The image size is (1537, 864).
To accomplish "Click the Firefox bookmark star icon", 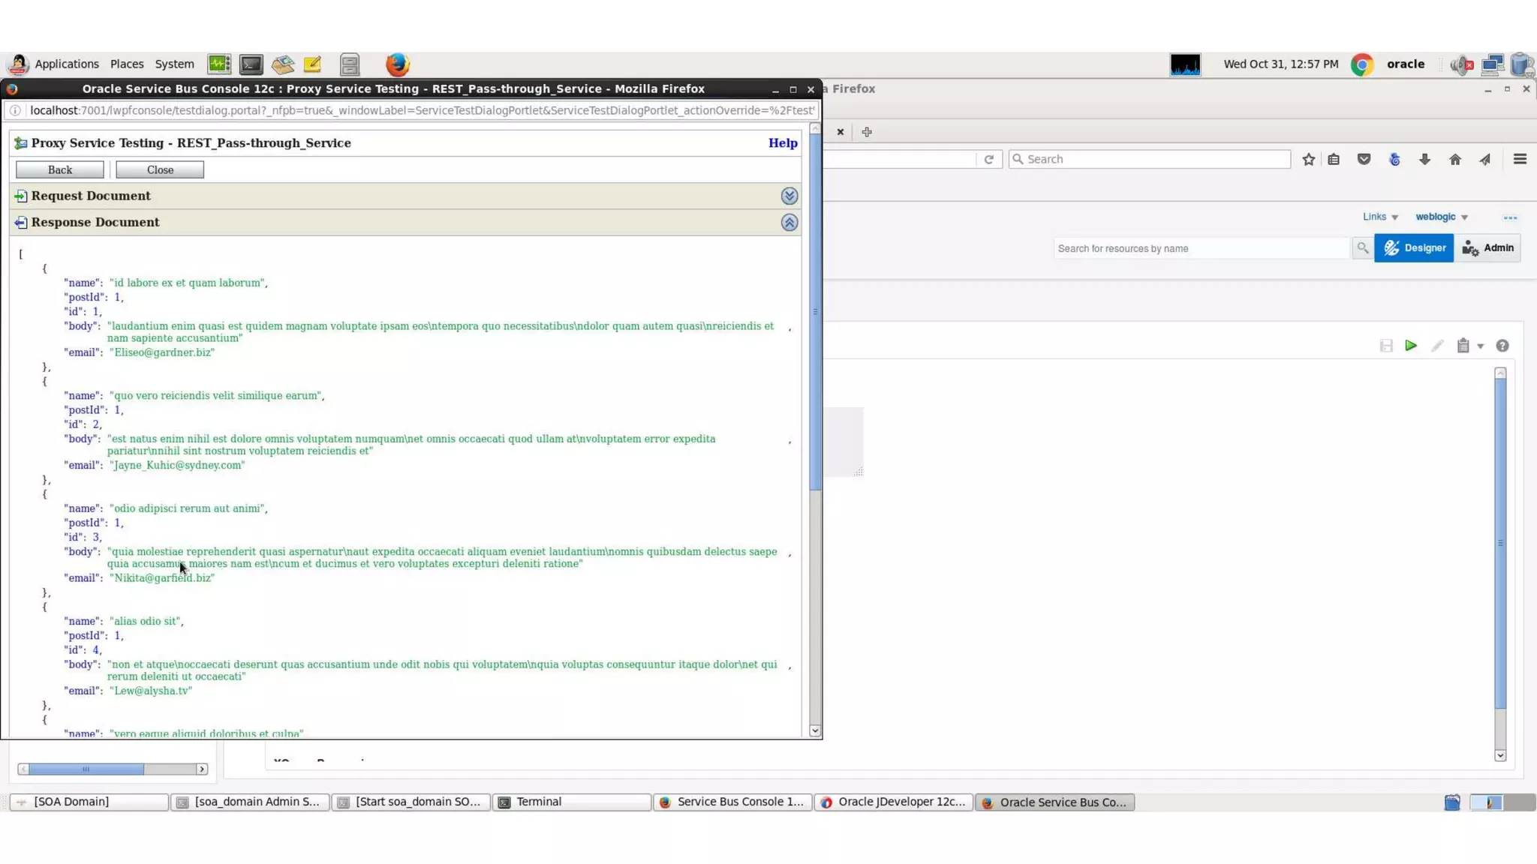I will [x=1309, y=159].
